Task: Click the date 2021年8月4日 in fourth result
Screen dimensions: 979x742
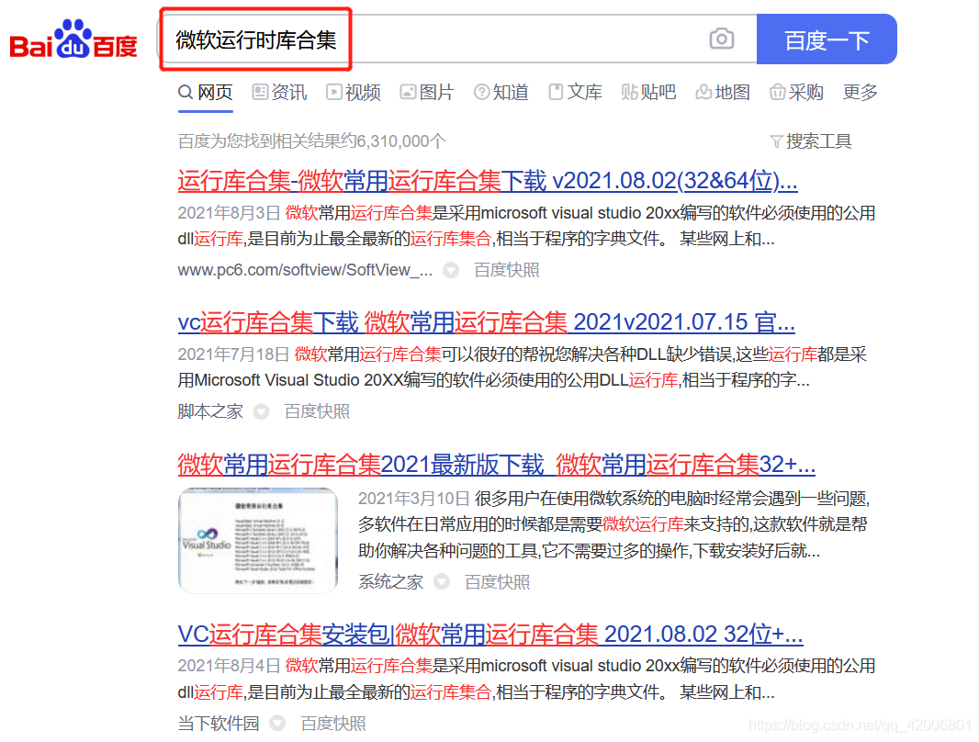Action: [229, 667]
